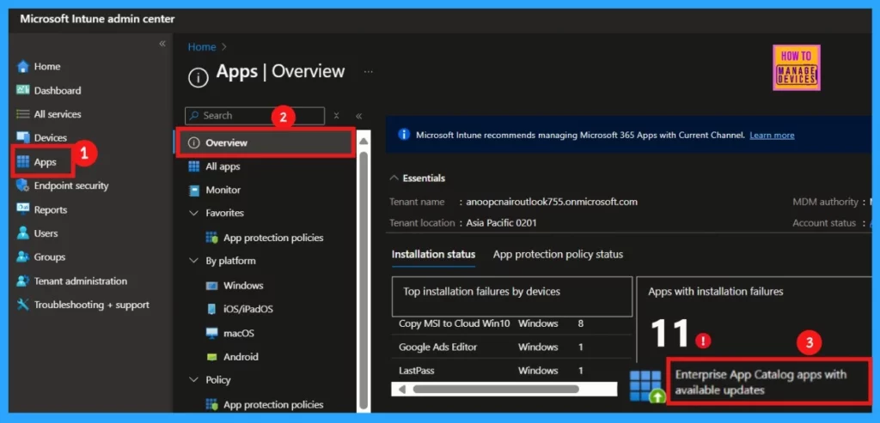
Task: Click the up arrow of menu scrollbar
Action: tap(364, 142)
